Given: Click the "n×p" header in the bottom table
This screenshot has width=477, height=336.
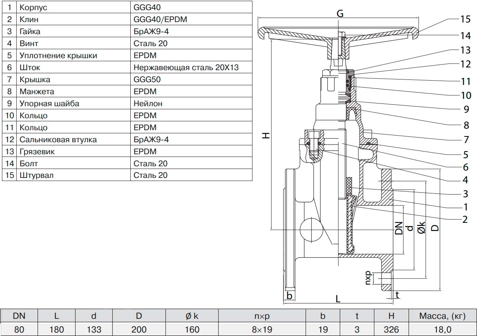Looking at the screenshot, I should click(x=262, y=316).
